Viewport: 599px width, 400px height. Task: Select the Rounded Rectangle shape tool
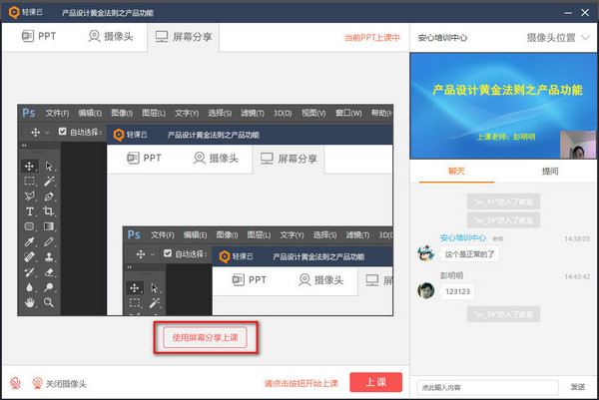(x=29, y=226)
